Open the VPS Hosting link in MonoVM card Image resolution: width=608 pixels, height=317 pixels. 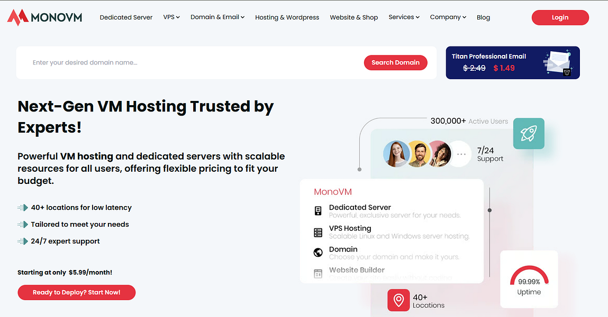click(x=350, y=228)
